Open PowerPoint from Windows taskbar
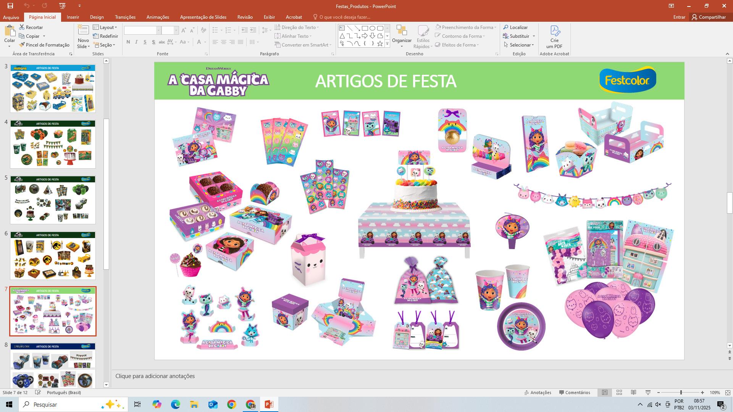This screenshot has height=412, width=733. (269, 404)
